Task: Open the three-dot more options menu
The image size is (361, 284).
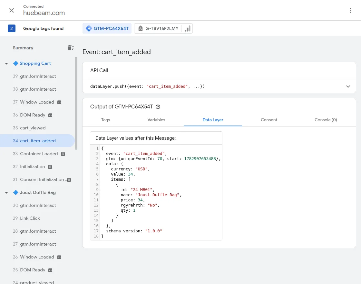Action: [x=350, y=10]
